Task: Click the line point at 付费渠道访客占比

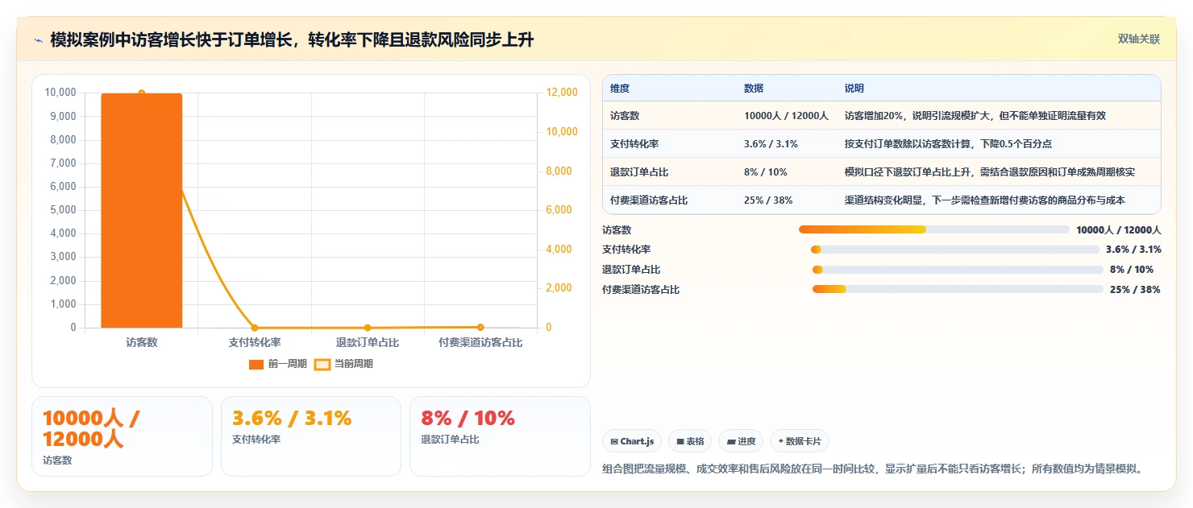Action: 480,327
